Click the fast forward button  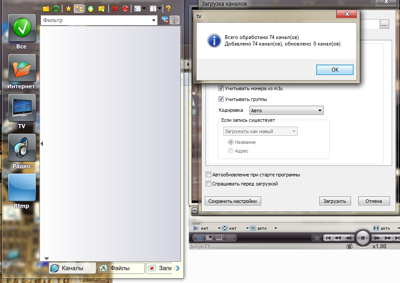377,238
